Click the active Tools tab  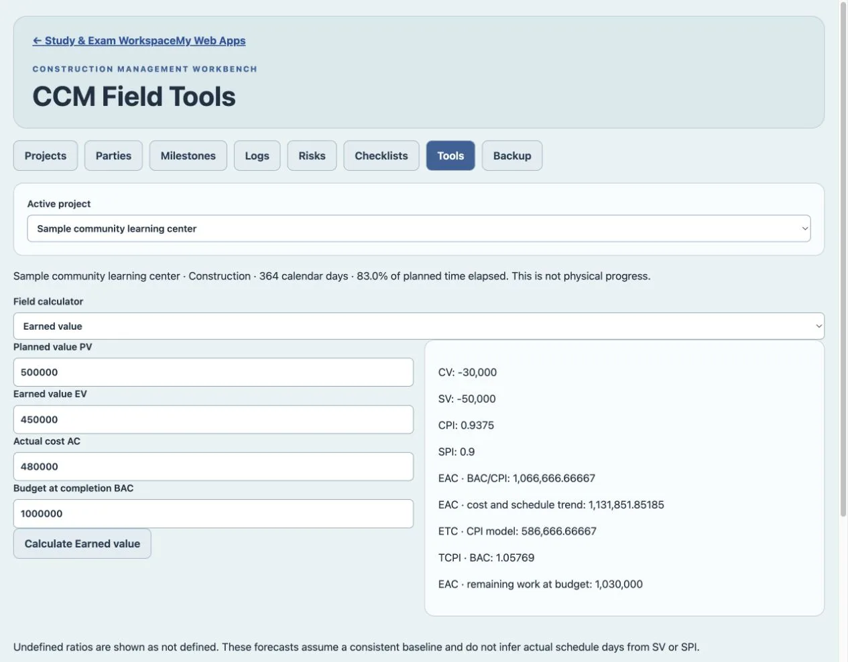point(450,155)
